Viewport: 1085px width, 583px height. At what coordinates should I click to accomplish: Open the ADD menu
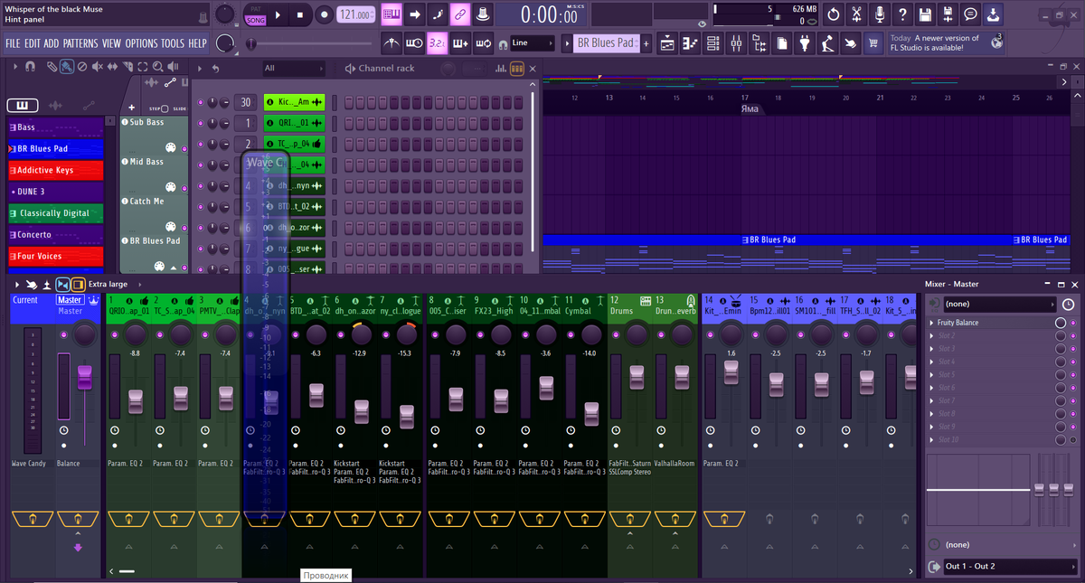(x=52, y=43)
